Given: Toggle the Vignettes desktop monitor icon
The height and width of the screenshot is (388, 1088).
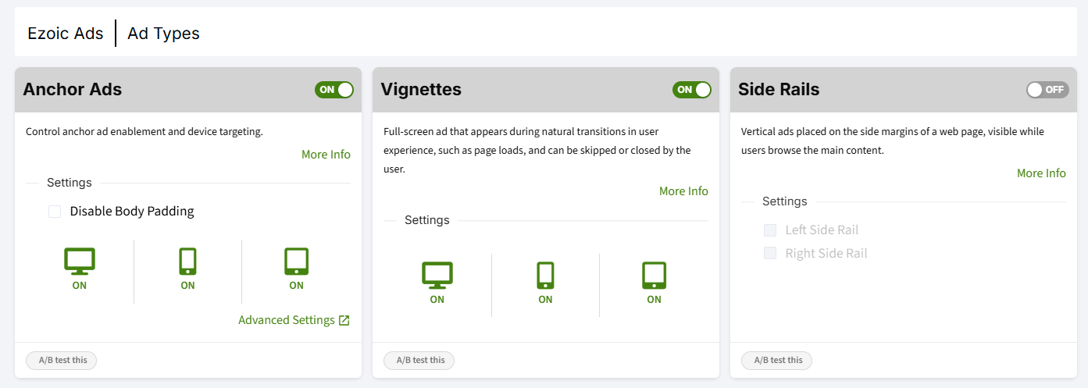Looking at the screenshot, I should tap(437, 275).
